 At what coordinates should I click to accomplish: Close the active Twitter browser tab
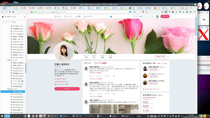coord(10,8)
